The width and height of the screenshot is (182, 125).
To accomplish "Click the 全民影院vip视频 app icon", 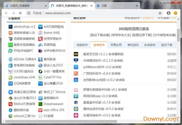I will click(x=76, y=80).
